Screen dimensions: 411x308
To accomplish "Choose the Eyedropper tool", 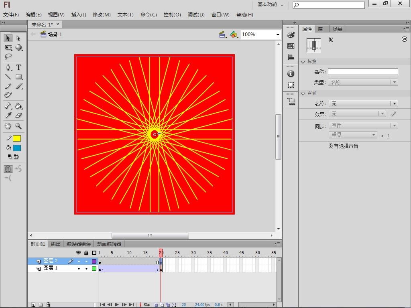I will tap(8, 115).
